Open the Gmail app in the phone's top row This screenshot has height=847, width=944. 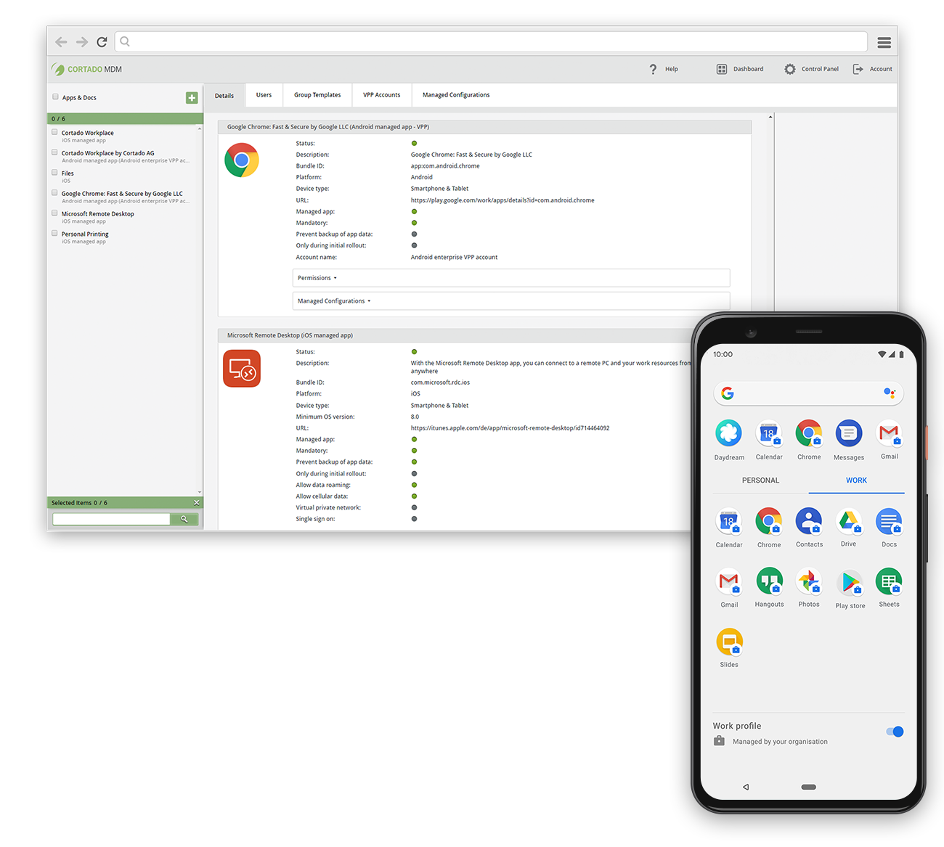(889, 433)
